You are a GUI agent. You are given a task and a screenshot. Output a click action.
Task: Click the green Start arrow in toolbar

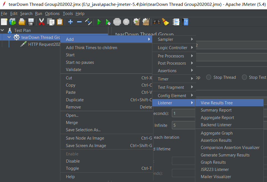click(x=99, y=22)
